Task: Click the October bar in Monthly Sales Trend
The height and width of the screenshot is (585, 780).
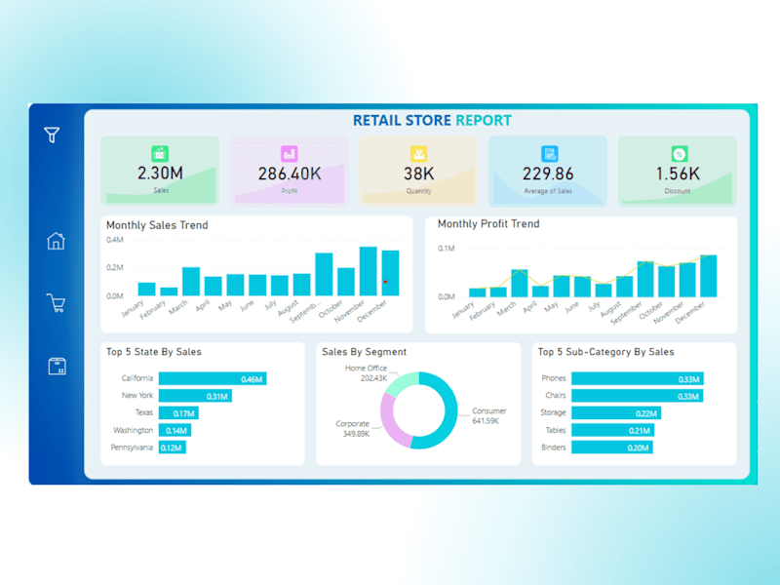Action: point(346,282)
